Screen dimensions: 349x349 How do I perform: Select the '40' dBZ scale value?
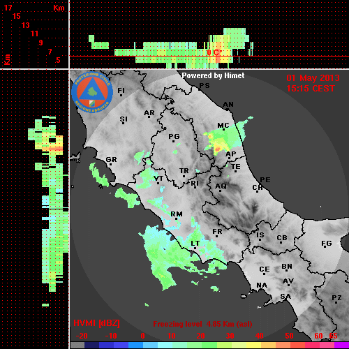tap(259, 336)
